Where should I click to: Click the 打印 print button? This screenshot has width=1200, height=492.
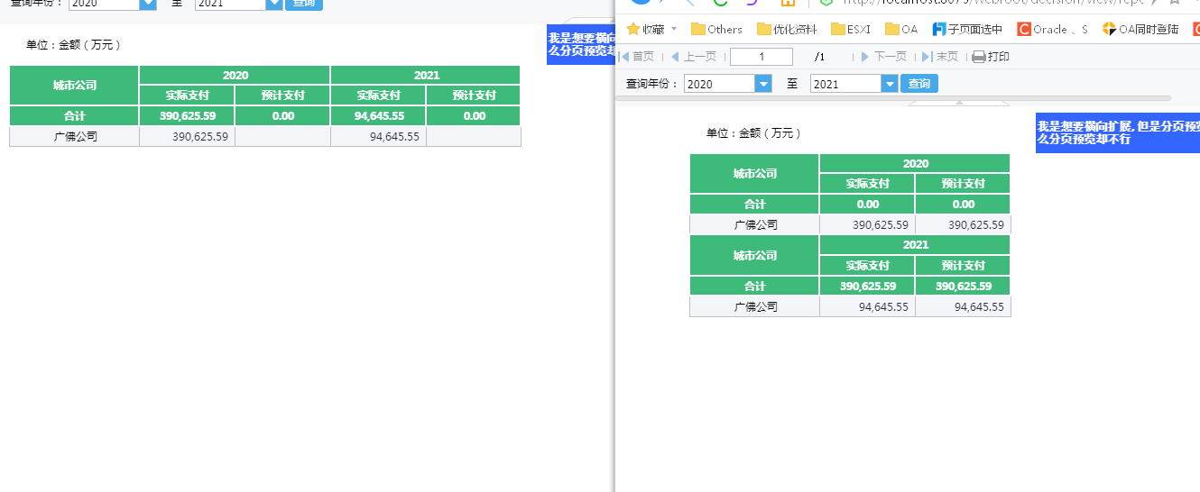(991, 57)
